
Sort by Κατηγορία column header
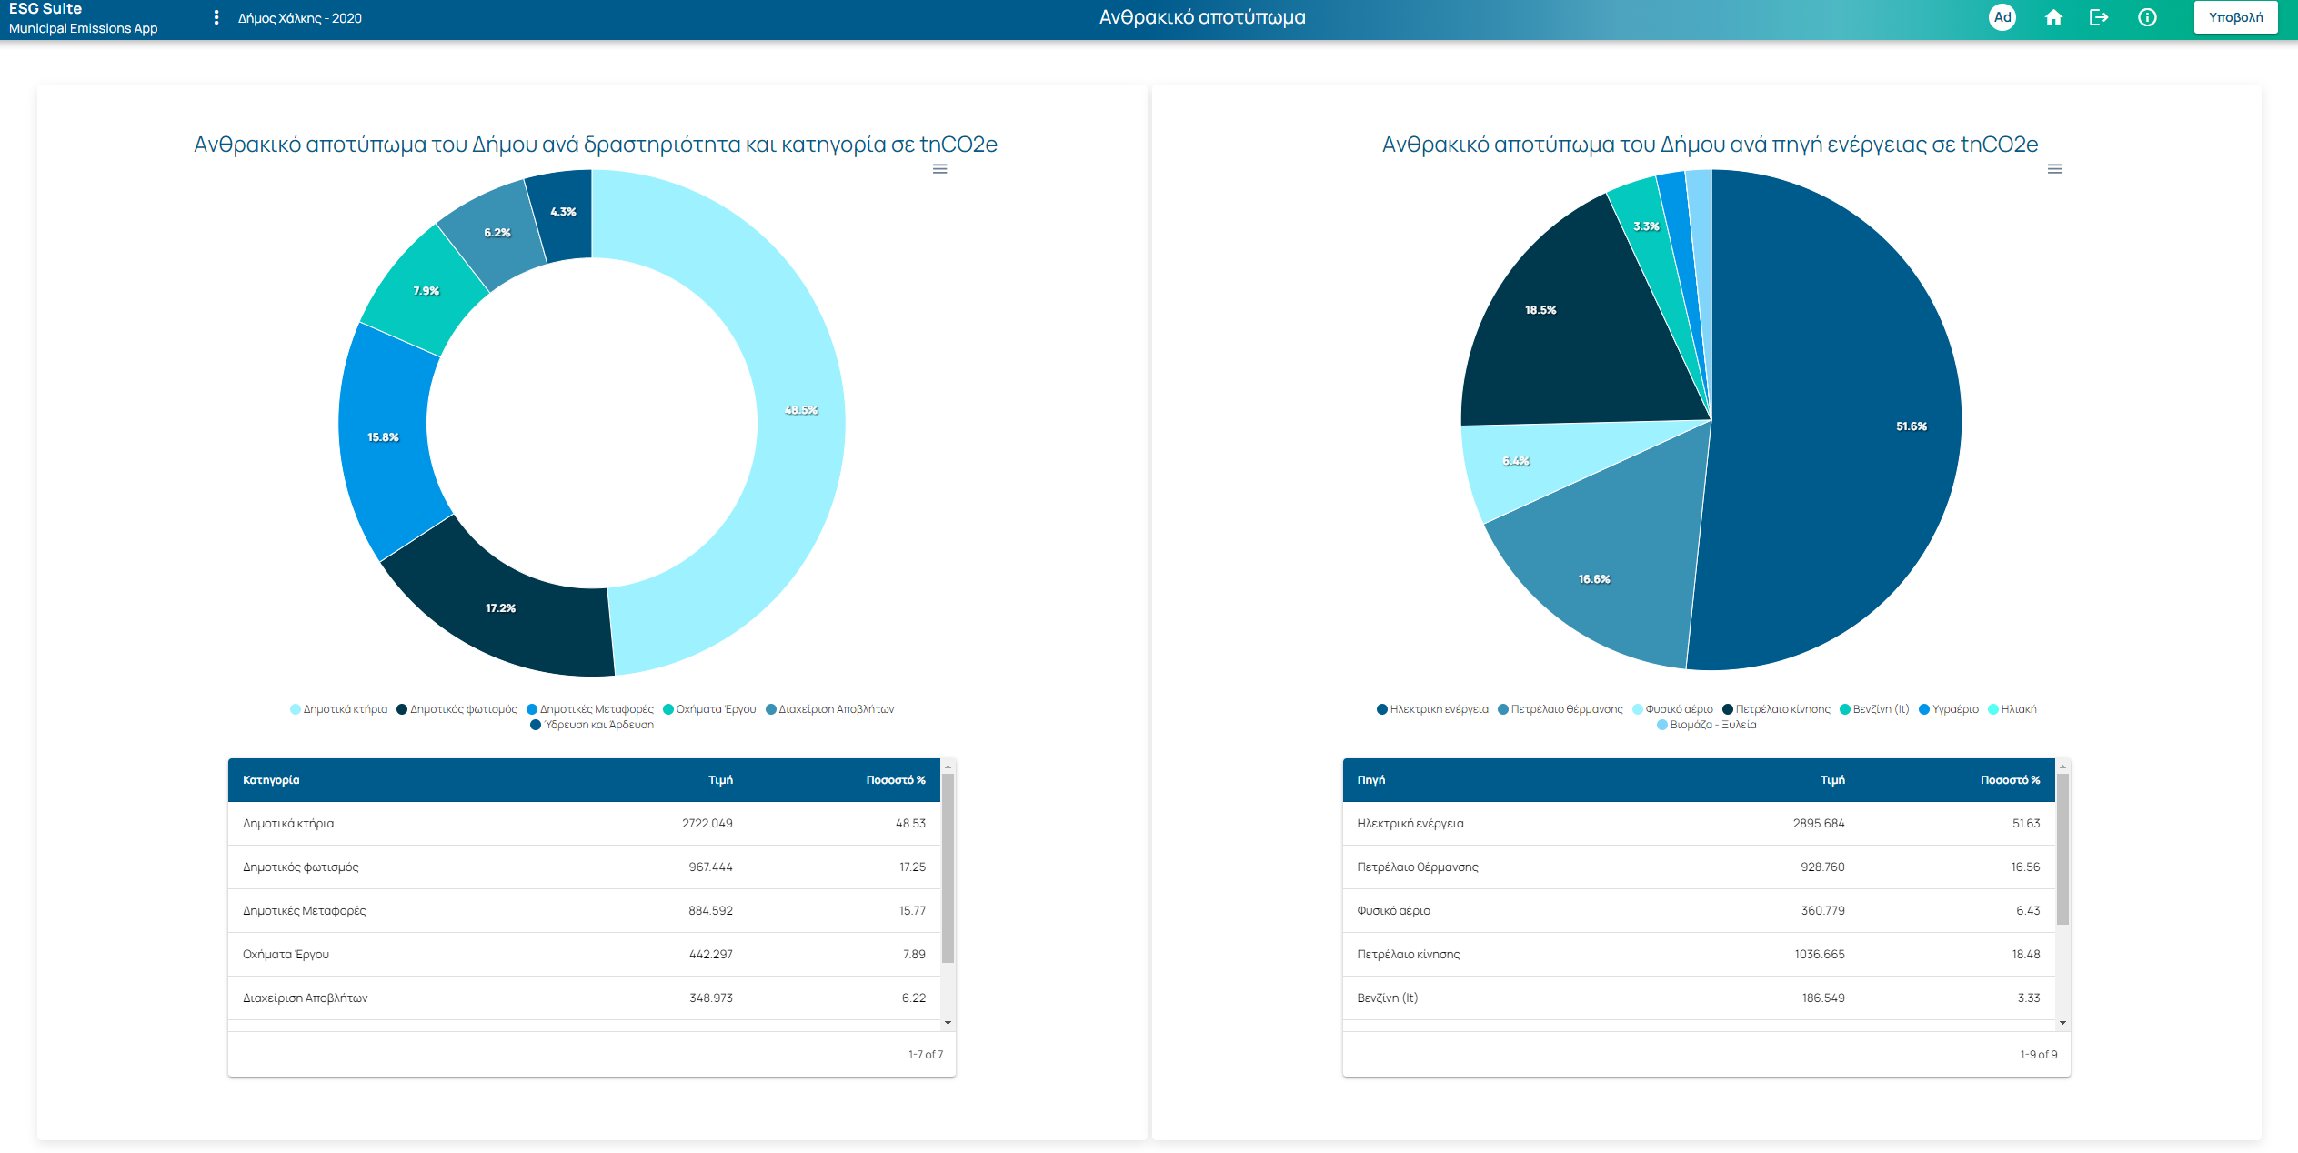pyautogui.click(x=271, y=780)
